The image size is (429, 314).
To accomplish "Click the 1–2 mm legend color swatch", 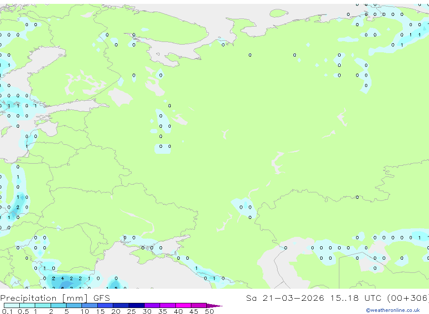I will 43,305.
